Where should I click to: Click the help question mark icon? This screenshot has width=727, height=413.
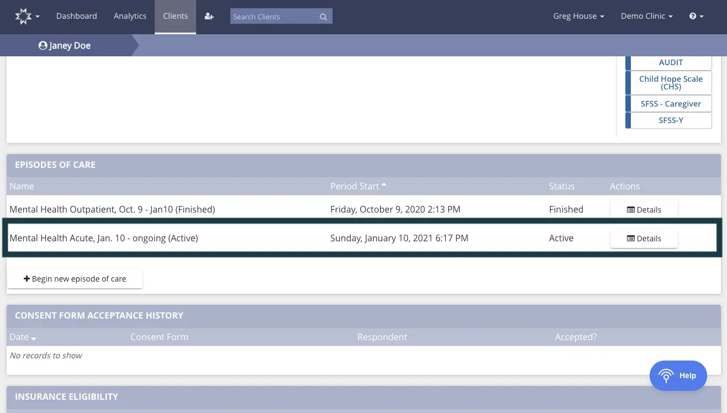693,16
